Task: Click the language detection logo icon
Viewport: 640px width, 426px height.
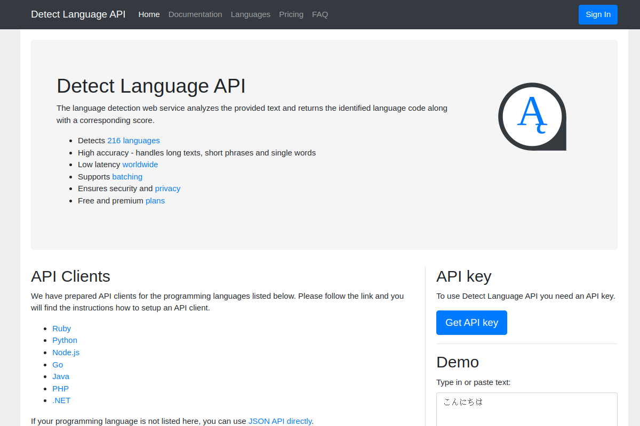Action: [x=532, y=117]
